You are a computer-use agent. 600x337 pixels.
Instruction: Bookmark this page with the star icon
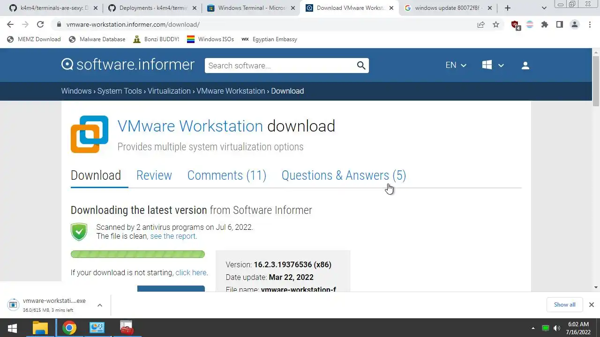[496, 25]
